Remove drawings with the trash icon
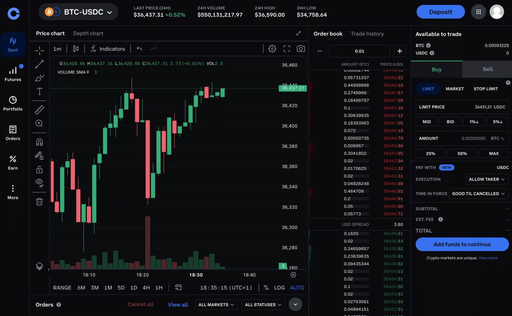 point(39,202)
